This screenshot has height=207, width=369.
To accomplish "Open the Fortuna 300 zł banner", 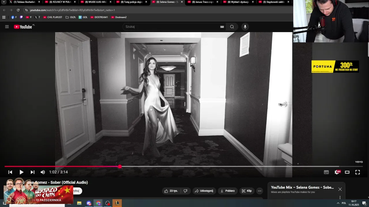I will tap(335, 66).
